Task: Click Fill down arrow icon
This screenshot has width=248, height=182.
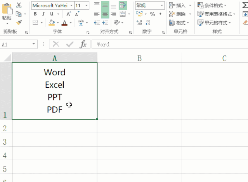Action: pyautogui.click(x=245, y=14)
